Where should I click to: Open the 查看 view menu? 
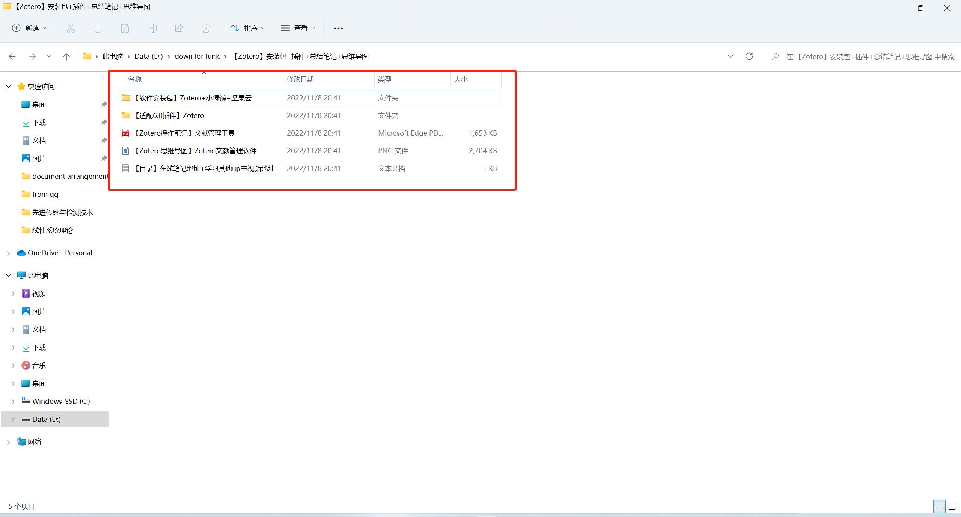pyautogui.click(x=298, y=28)
